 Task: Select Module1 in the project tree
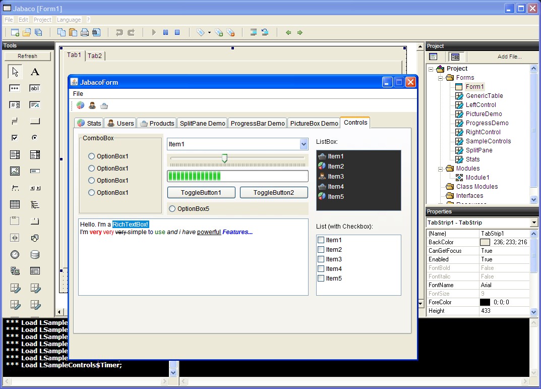click(x=477, y=178)
